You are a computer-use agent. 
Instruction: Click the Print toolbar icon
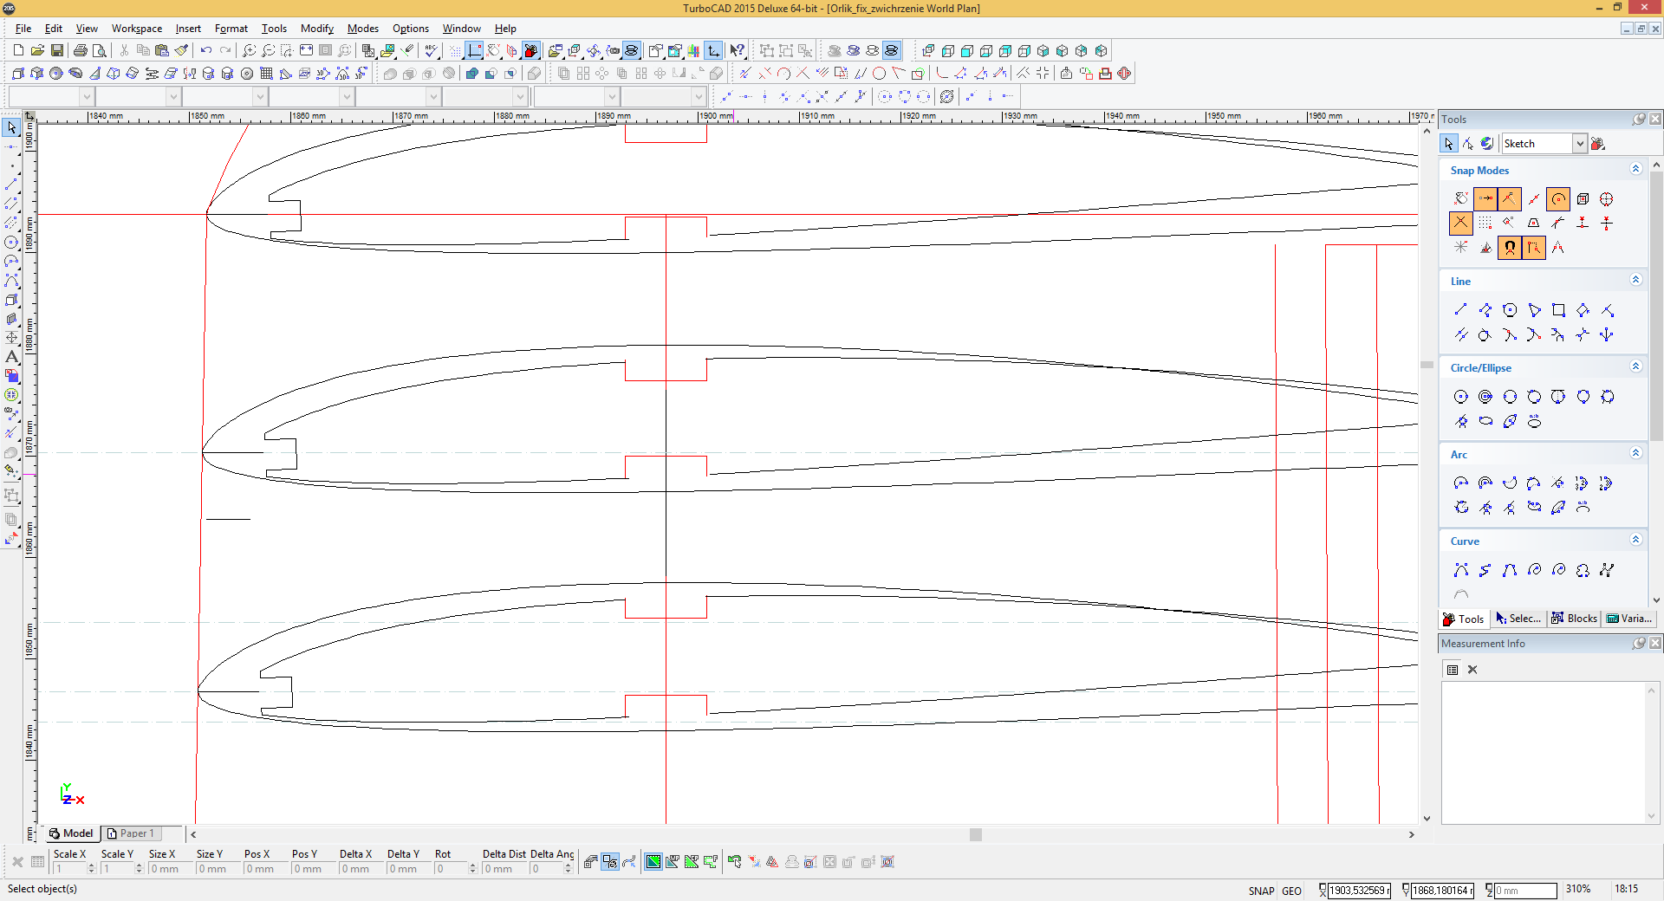click(81, 51)
